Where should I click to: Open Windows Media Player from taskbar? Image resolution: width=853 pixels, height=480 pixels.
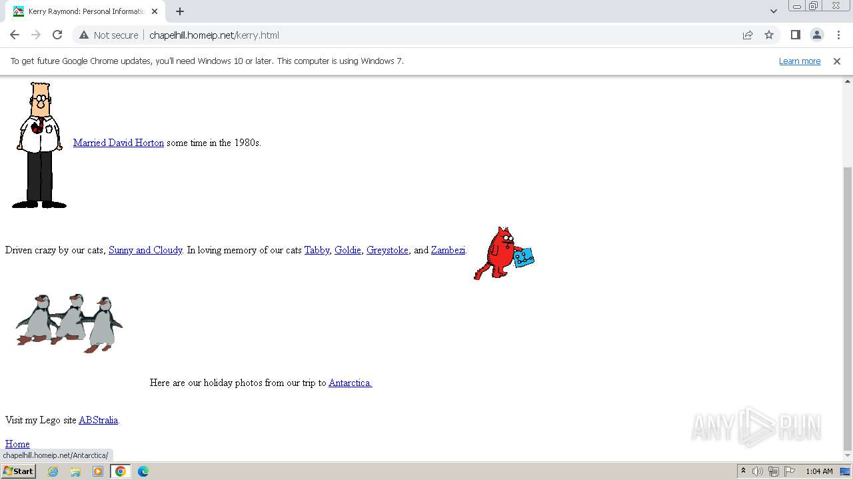pyautogui.click(x=98, y=471)
